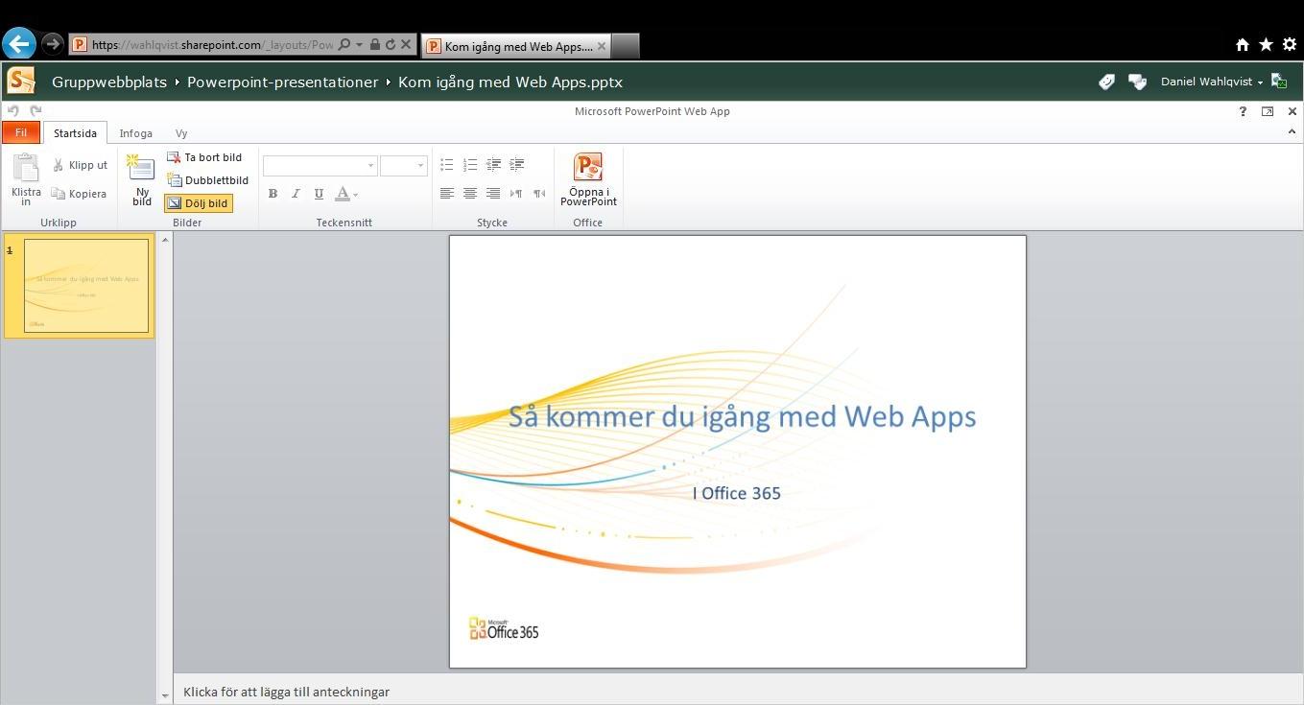
Task: Toggle italic formatting
Action: (296, 194)
